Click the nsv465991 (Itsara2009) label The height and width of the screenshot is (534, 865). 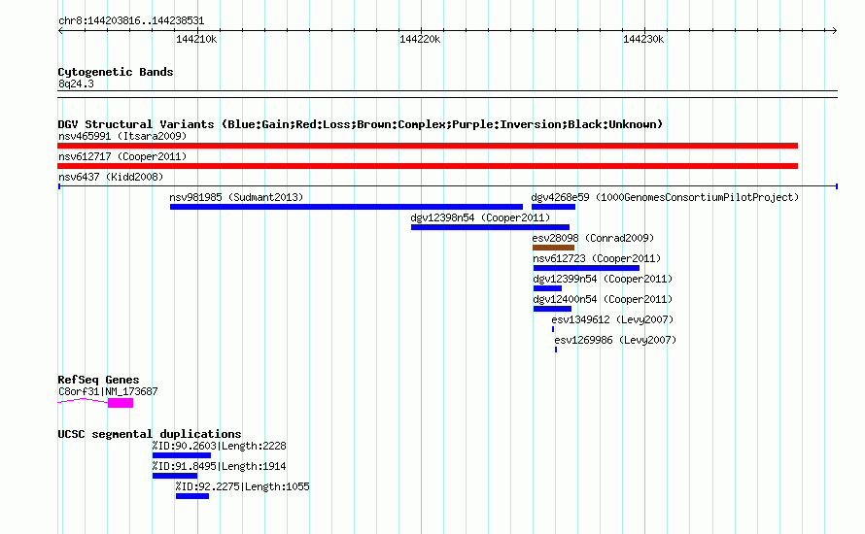pos(122,136)
